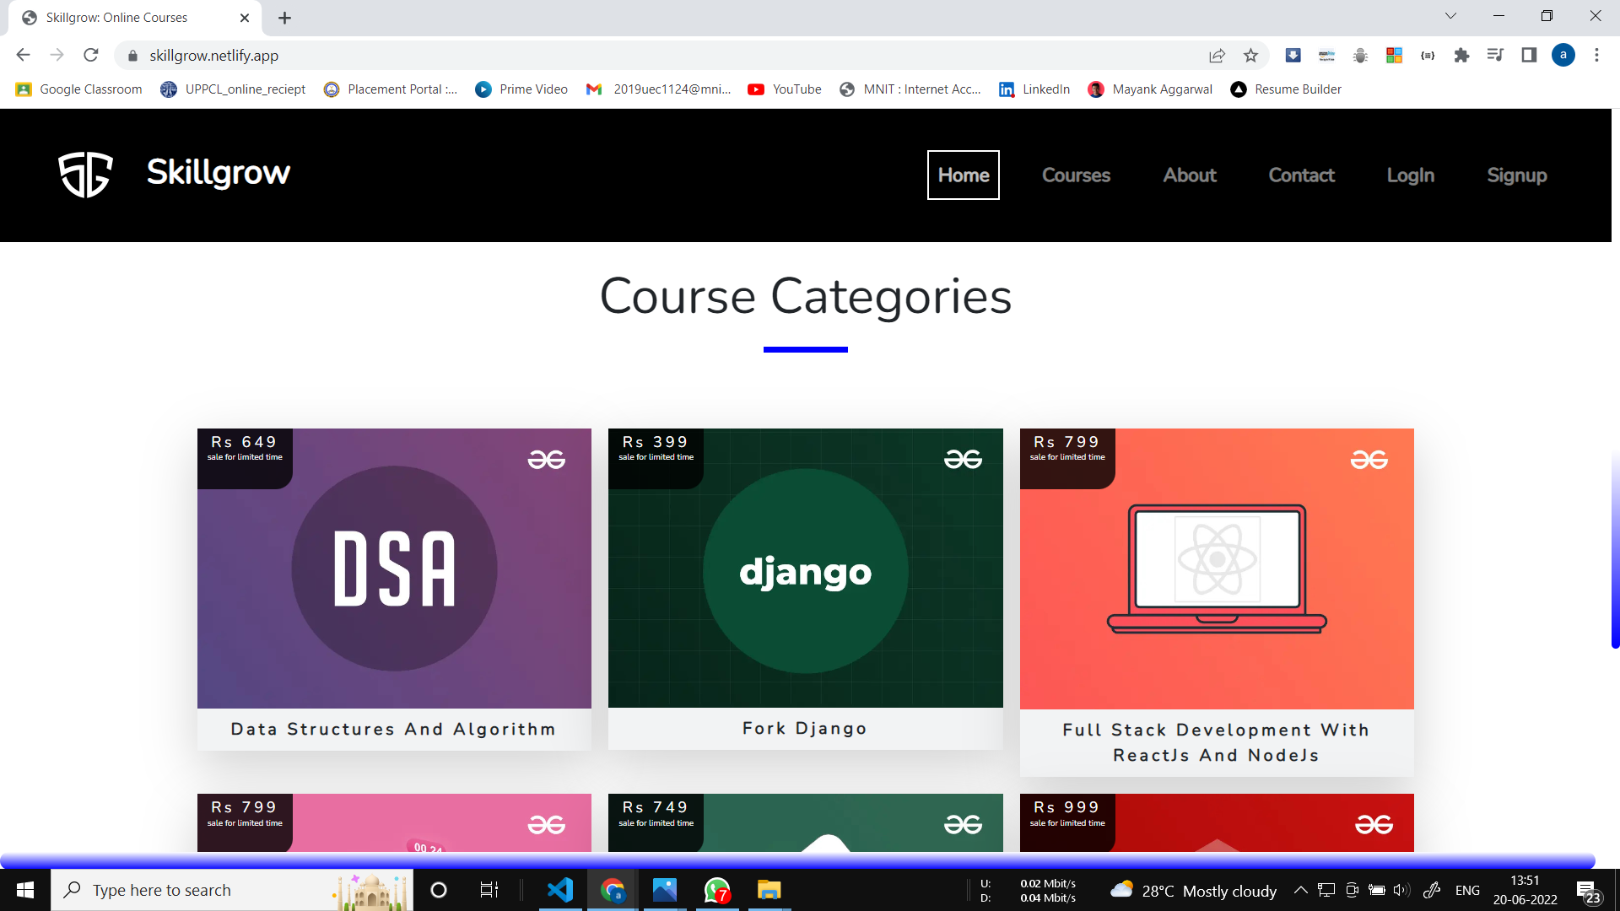This screenshot has height=911, width=1620.
Task: Open the Fork Django course thumbnail
Action: click(805, 569)
